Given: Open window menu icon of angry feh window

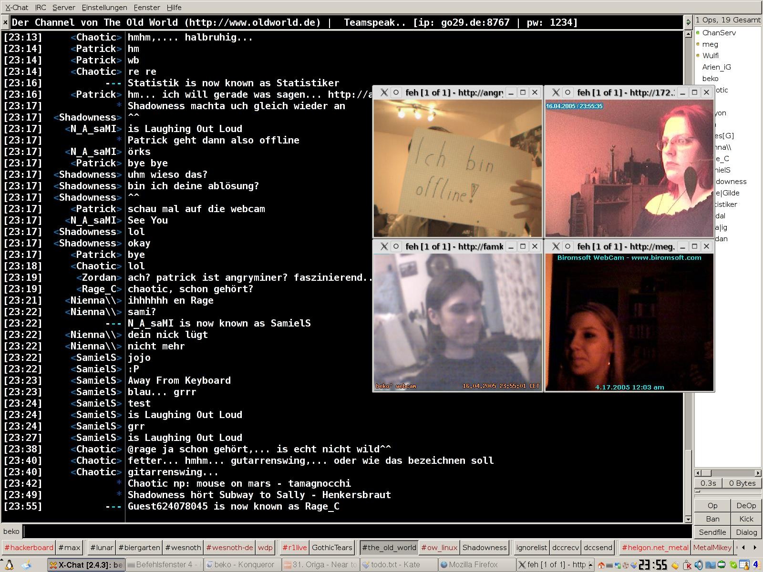Looking at the screenshot, I should tap(384, 92).
